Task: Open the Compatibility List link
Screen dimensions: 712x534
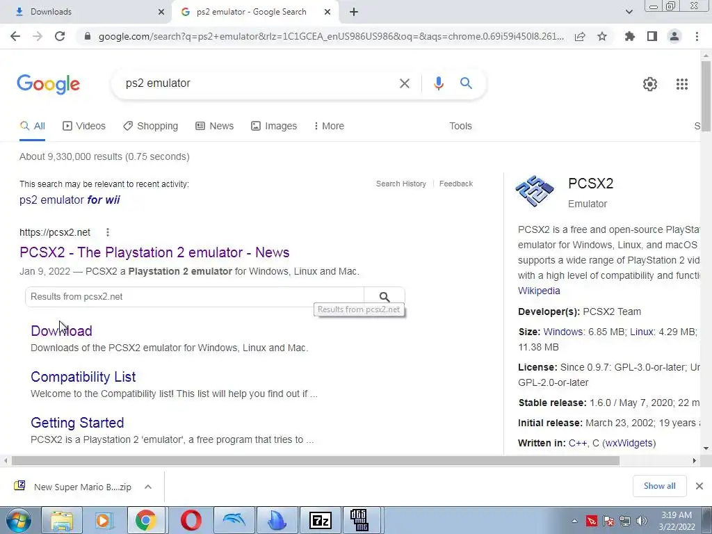Action: (x=83, y=377)
